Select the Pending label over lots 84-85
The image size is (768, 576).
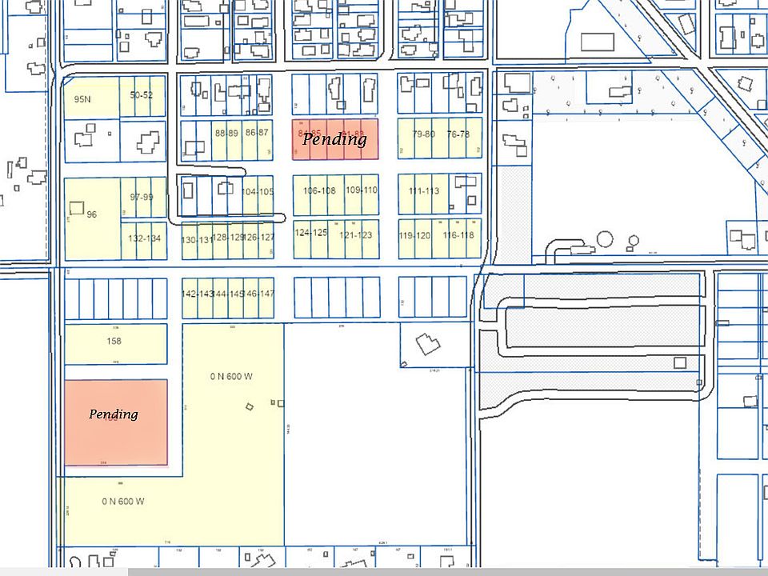pos(334,139)
